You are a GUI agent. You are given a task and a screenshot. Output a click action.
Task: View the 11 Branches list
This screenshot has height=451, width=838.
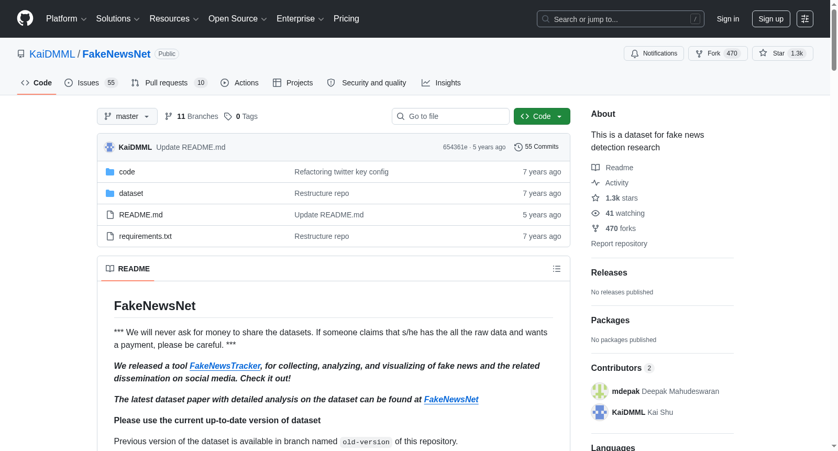click(x=191, y=116)
